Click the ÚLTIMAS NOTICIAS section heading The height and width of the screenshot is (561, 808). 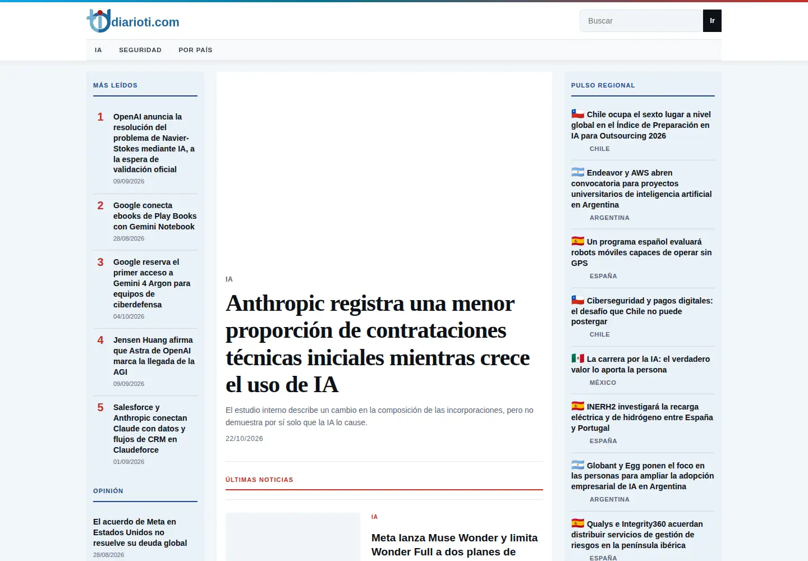(259, 480)
